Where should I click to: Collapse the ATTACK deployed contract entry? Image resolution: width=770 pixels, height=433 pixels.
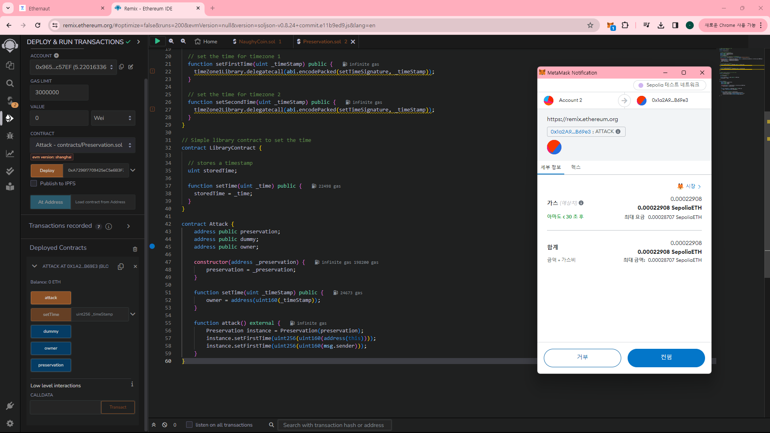(x=34, y=266)
